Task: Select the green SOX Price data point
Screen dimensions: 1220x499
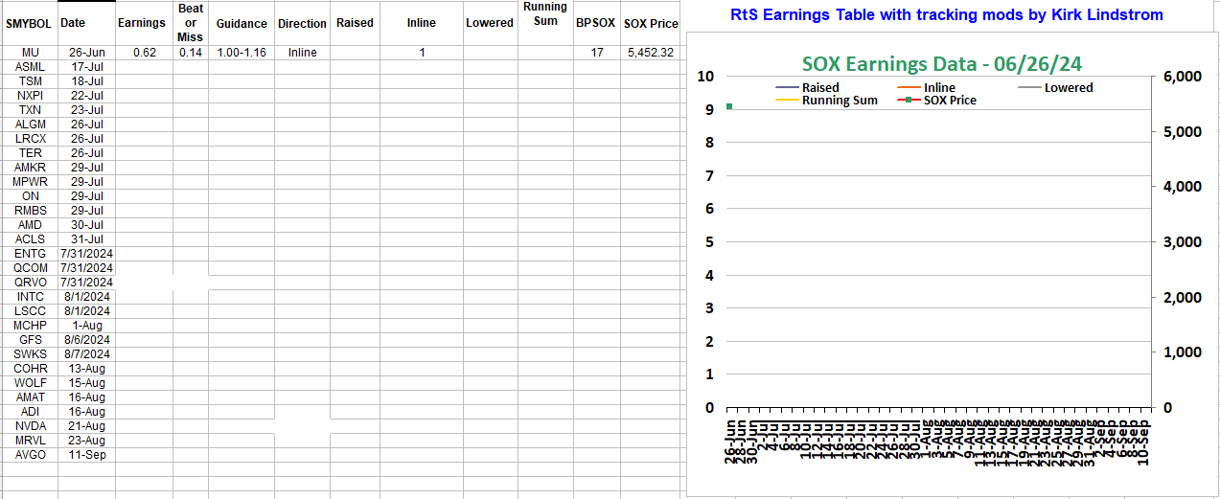Action: 729,106
